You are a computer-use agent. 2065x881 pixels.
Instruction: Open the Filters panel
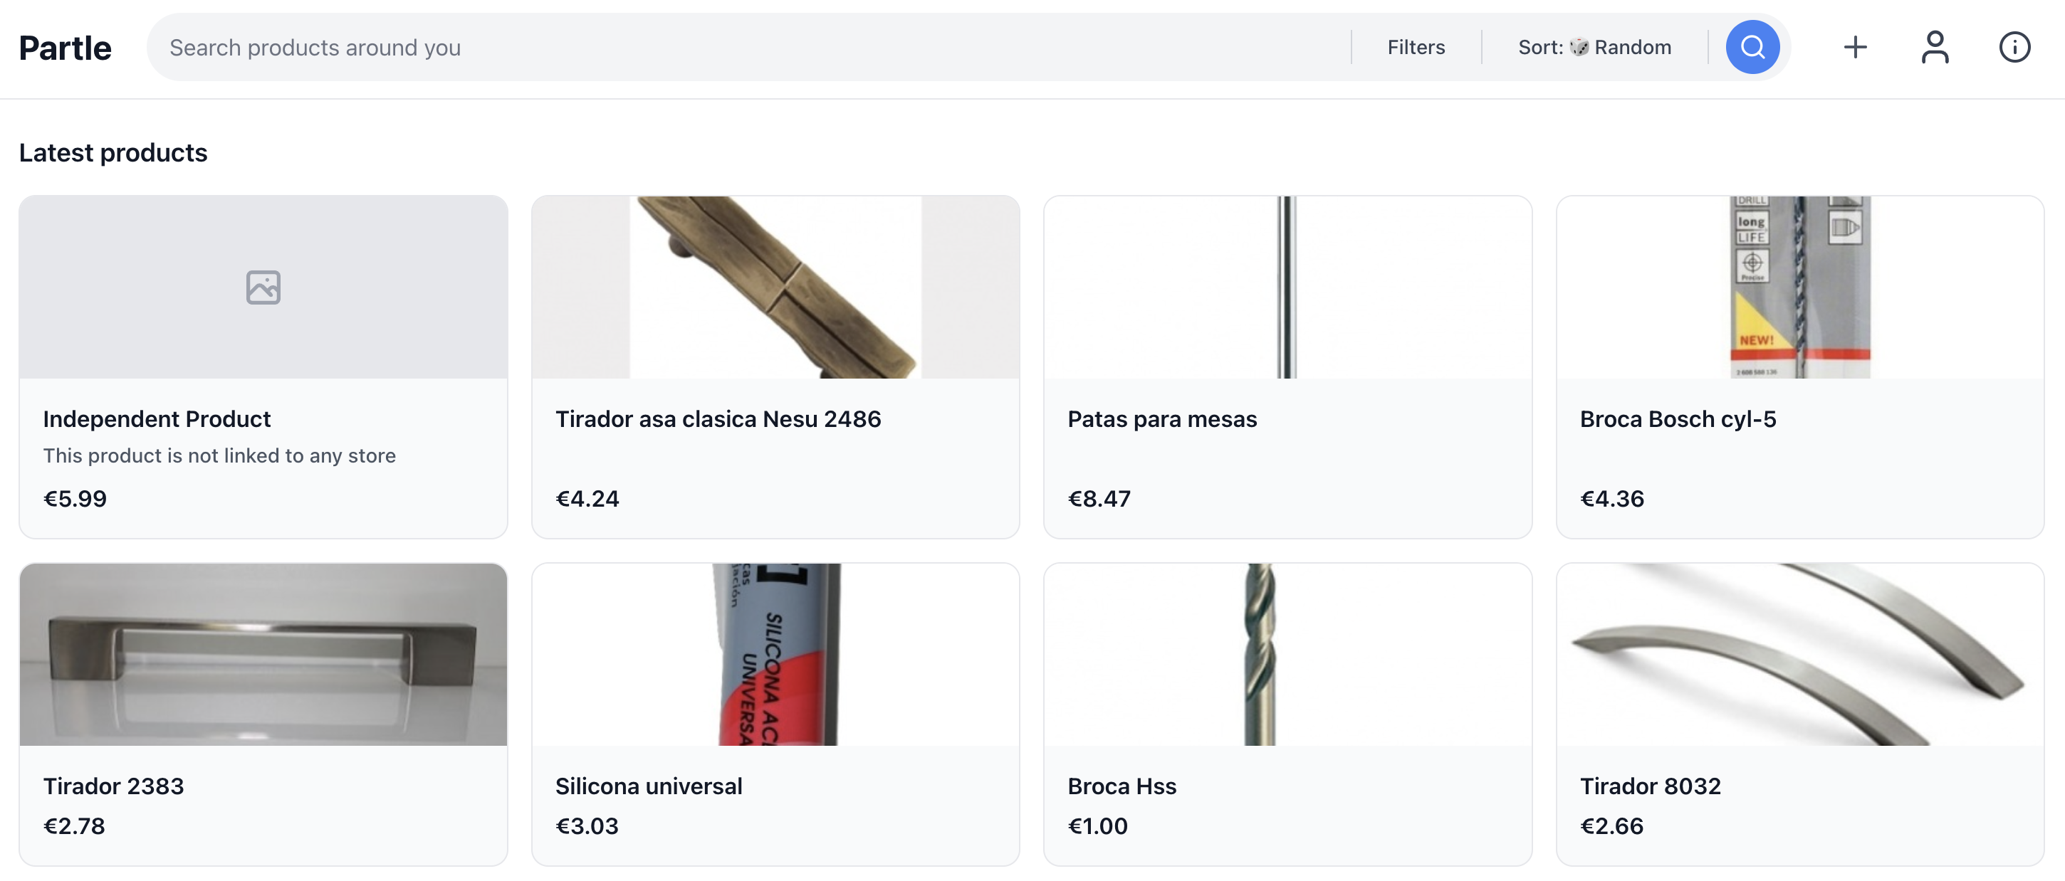click(1416, 46)
